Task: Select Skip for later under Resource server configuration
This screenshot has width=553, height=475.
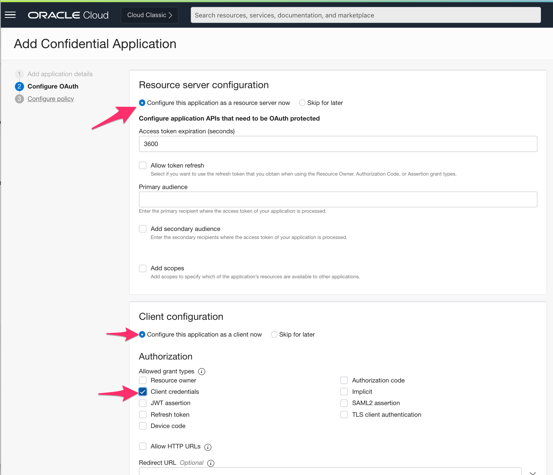Action: click(302, 103)
